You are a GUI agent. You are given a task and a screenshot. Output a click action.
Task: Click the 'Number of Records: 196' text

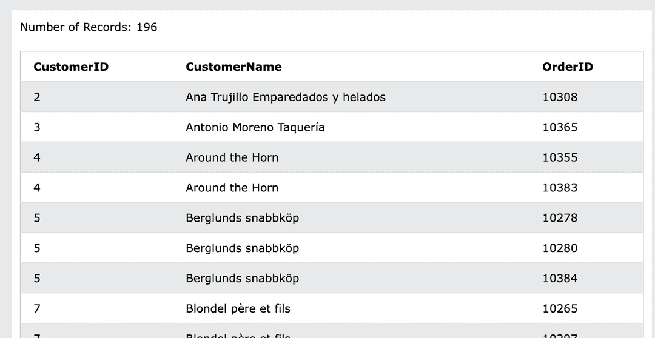click(89, 27)
